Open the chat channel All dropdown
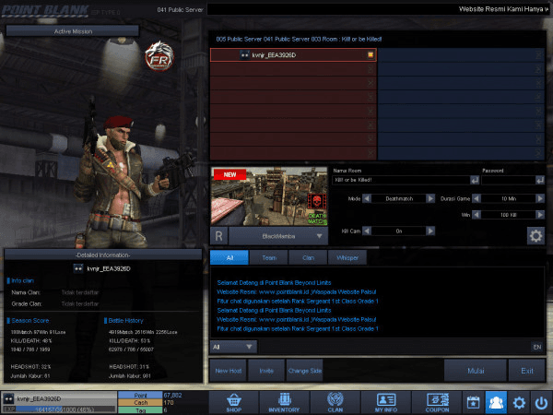The width and height of the screenshot is (553, 415). point(233,347)
